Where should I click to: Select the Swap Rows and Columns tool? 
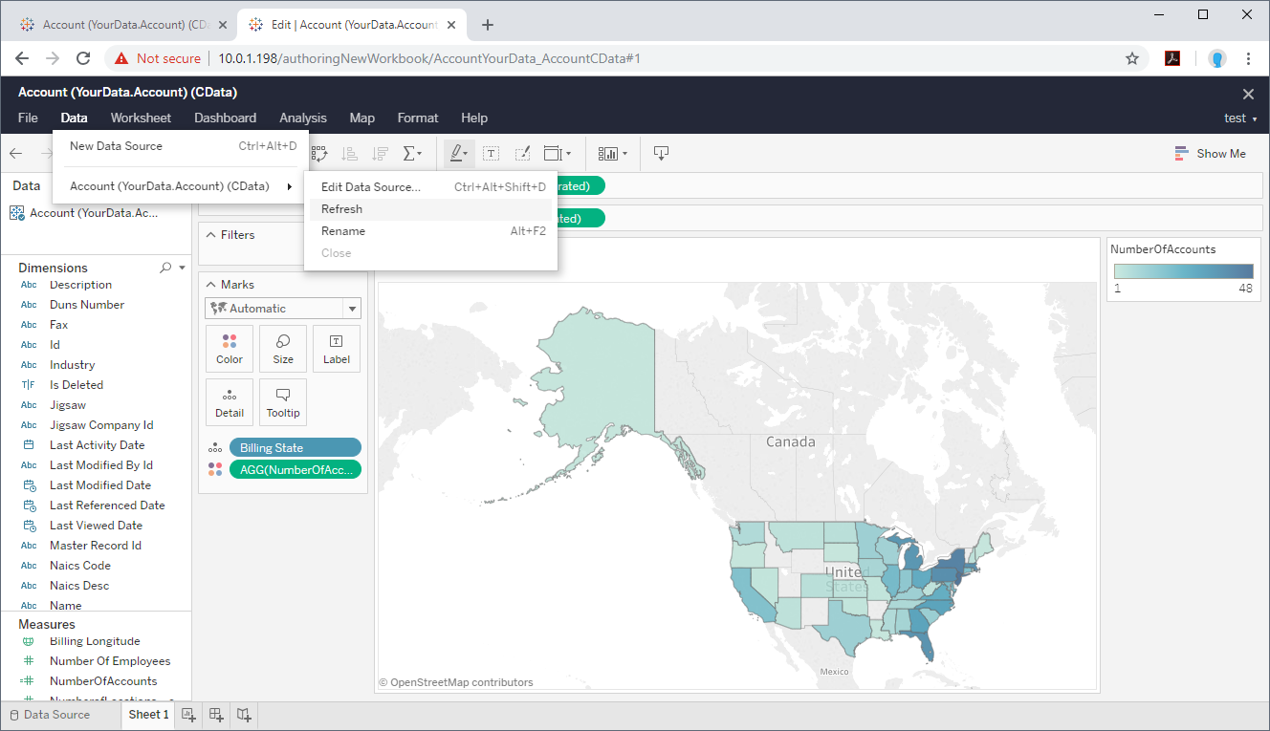(318, 153)
